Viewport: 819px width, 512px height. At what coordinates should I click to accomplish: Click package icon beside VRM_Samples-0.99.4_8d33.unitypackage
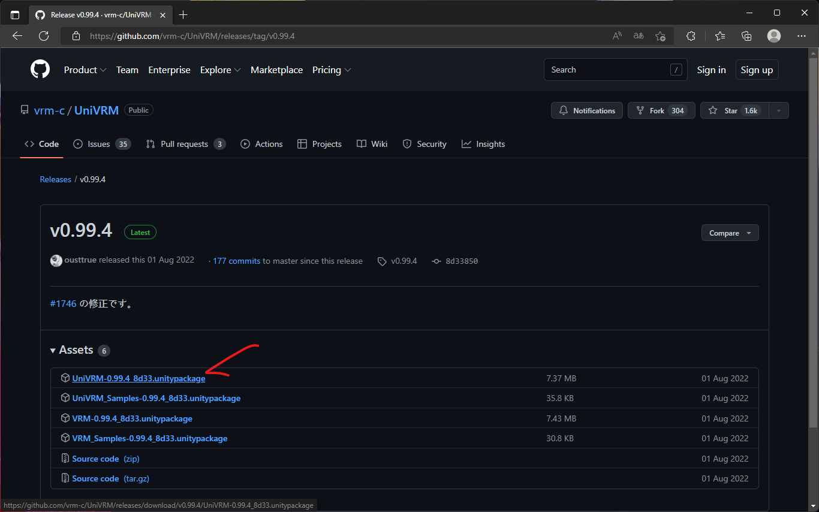65,438
